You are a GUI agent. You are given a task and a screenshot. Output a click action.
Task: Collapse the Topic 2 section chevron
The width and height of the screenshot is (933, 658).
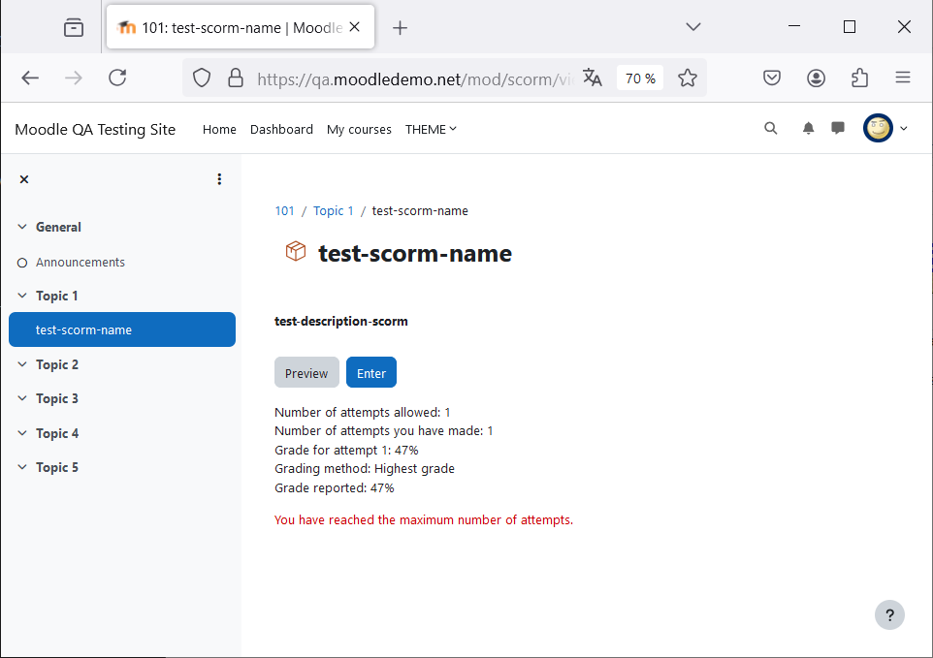22,364
